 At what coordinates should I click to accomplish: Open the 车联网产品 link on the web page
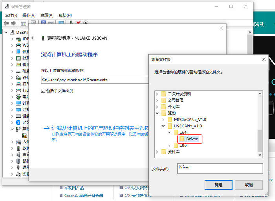pos(74,188)
